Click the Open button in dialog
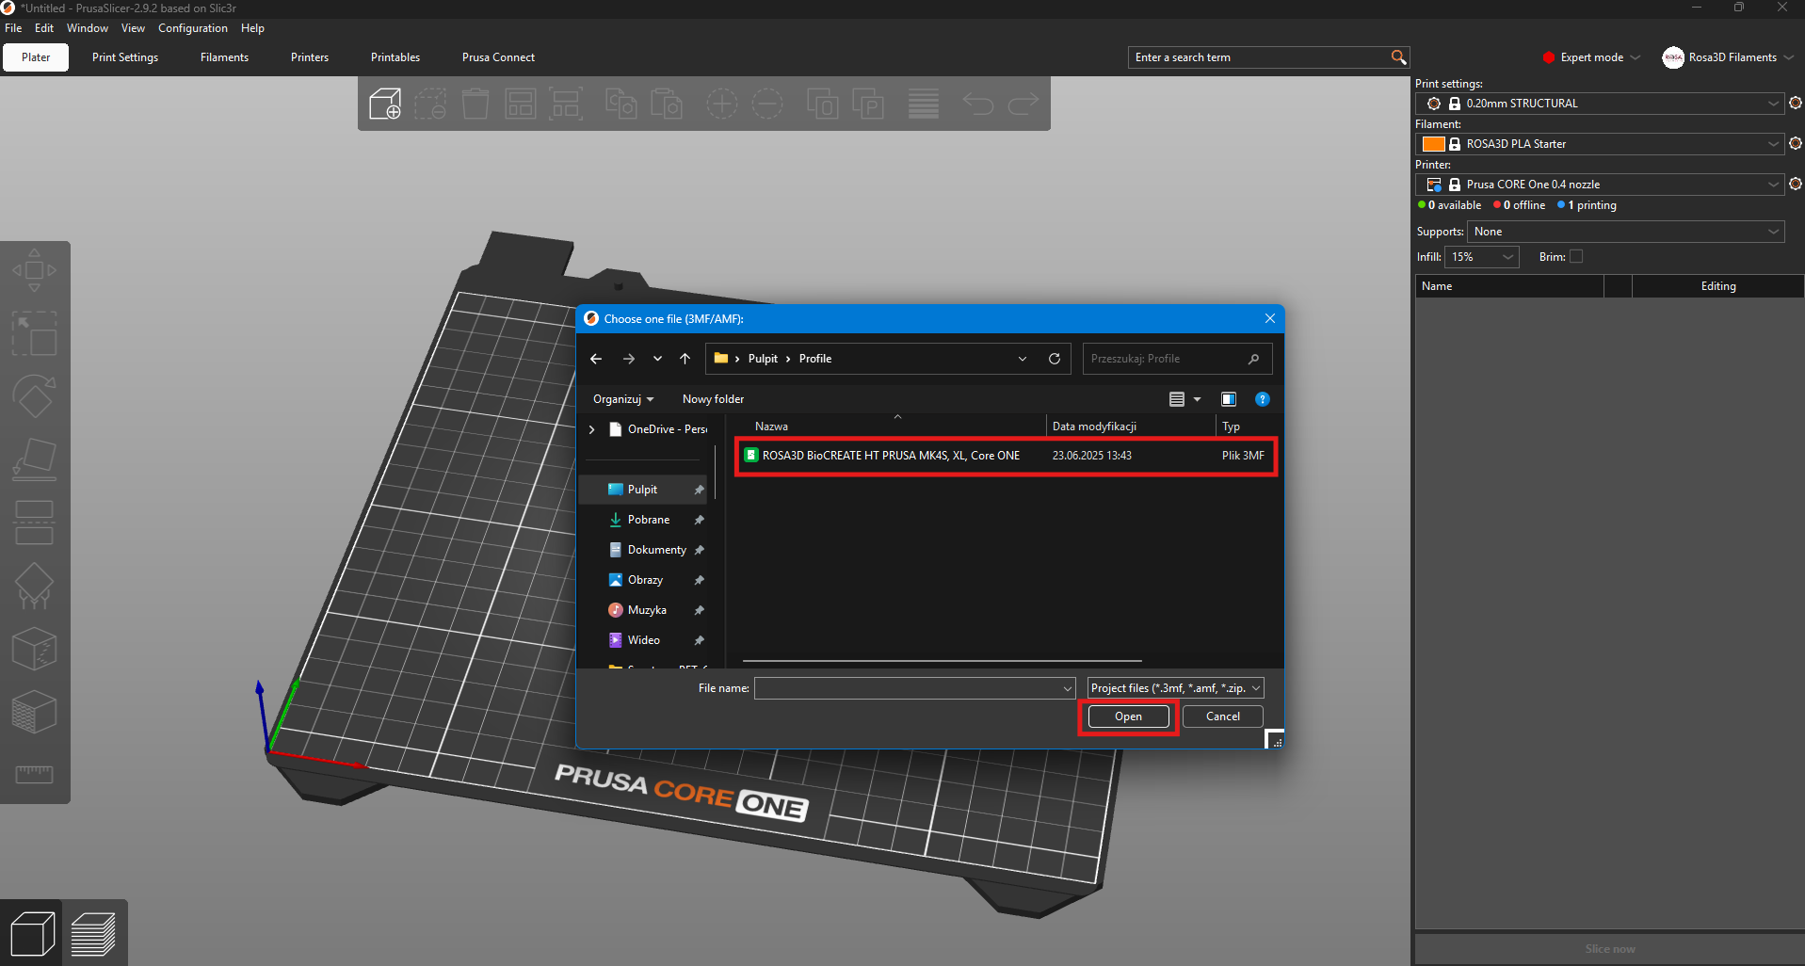Viewport: 1805px width, 966px height. (x=1128, y=716)
